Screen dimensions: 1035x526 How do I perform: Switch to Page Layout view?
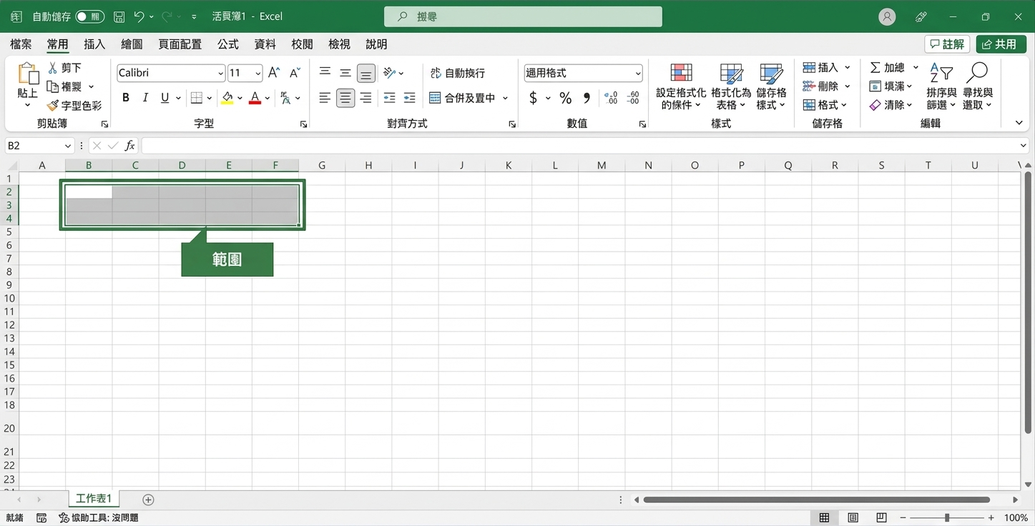pos(853,517)
